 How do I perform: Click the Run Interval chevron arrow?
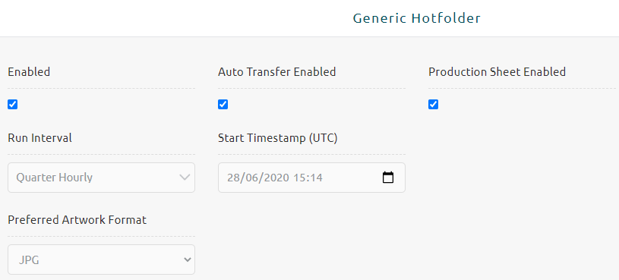pos(185,178)
